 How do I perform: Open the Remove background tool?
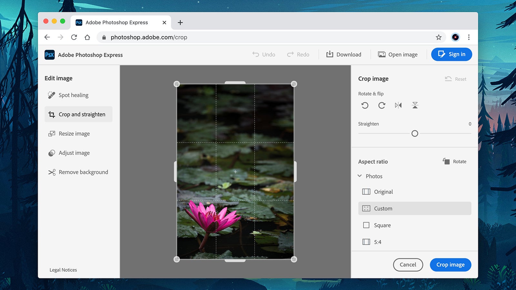(83, 172)
